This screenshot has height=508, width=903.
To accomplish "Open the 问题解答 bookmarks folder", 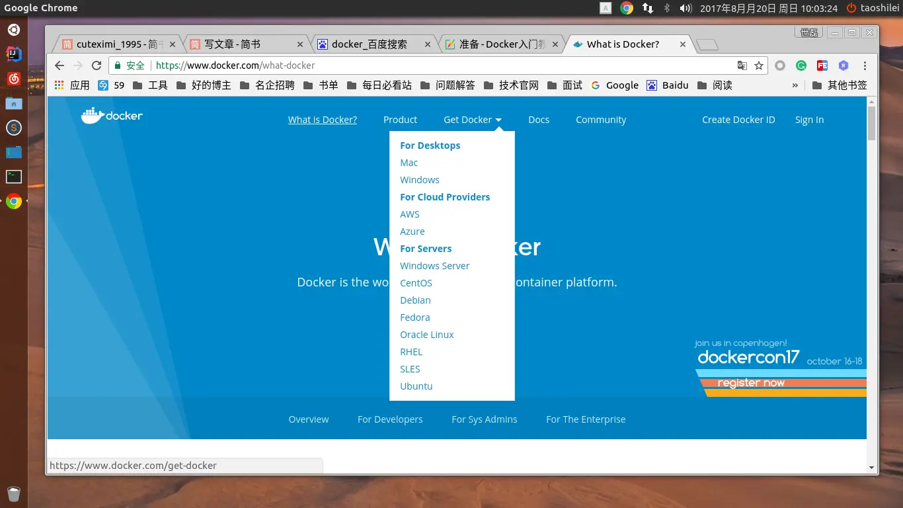I will click(448, 85).
